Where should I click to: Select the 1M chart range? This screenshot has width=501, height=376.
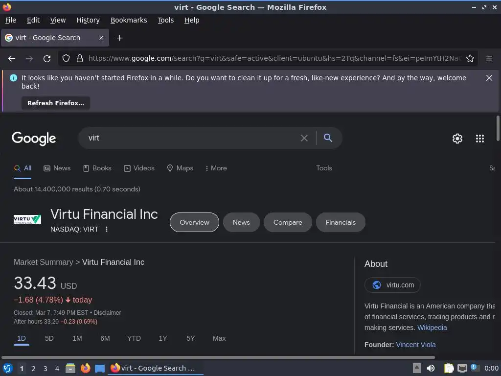pos(77,338)
